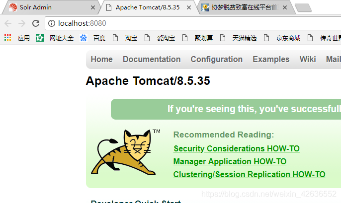
Task: Click the 'Recommended Reading:' heading
Action: [x=224, y=135]
